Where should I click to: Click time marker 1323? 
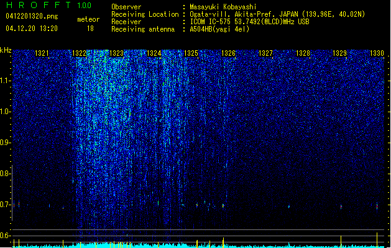[x=116, y=53]
